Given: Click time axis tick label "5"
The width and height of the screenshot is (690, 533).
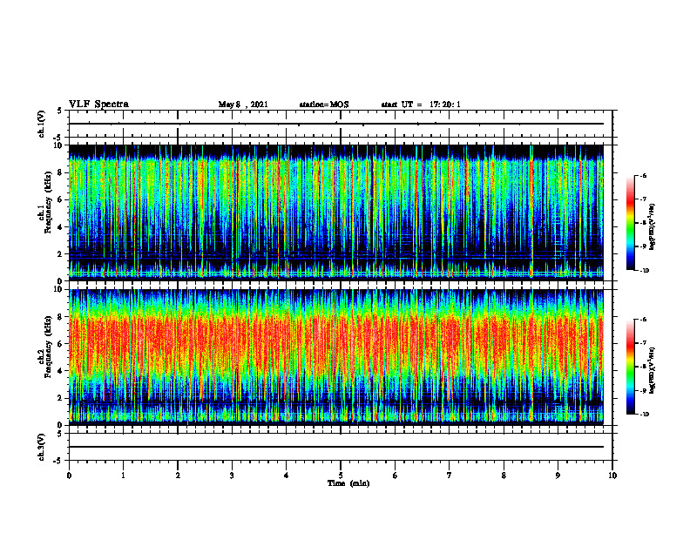Looking at the screenshot, I should pyautogui.click(x=341, y=476).
